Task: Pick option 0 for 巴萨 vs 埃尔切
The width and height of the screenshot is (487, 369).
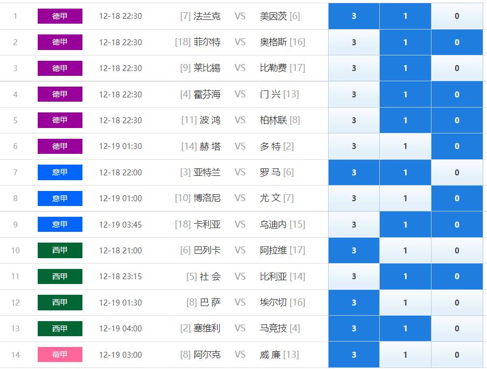Action: (457, 303)
